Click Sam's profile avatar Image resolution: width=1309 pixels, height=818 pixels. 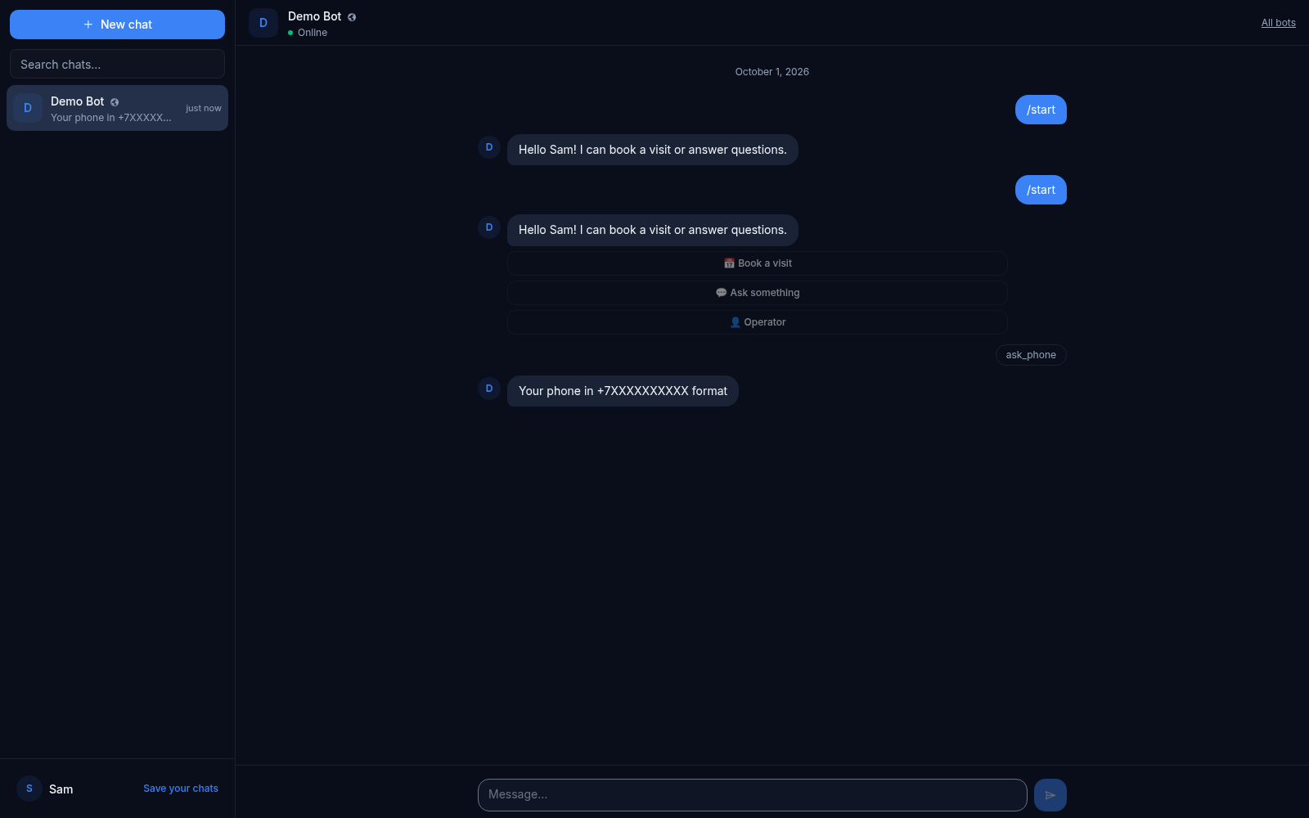coord(29,789)
